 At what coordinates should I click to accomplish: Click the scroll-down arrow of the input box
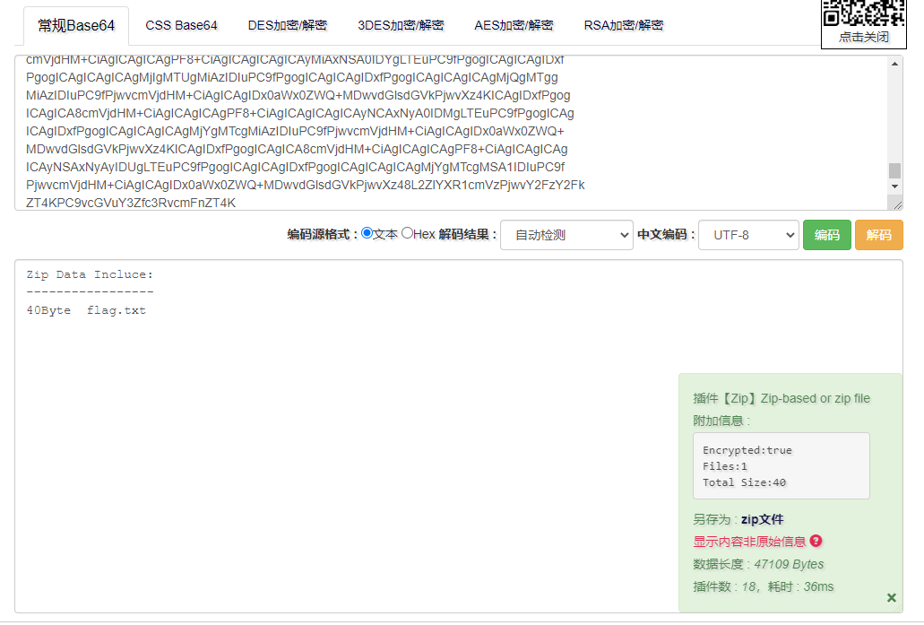click(x=894, y=187)
